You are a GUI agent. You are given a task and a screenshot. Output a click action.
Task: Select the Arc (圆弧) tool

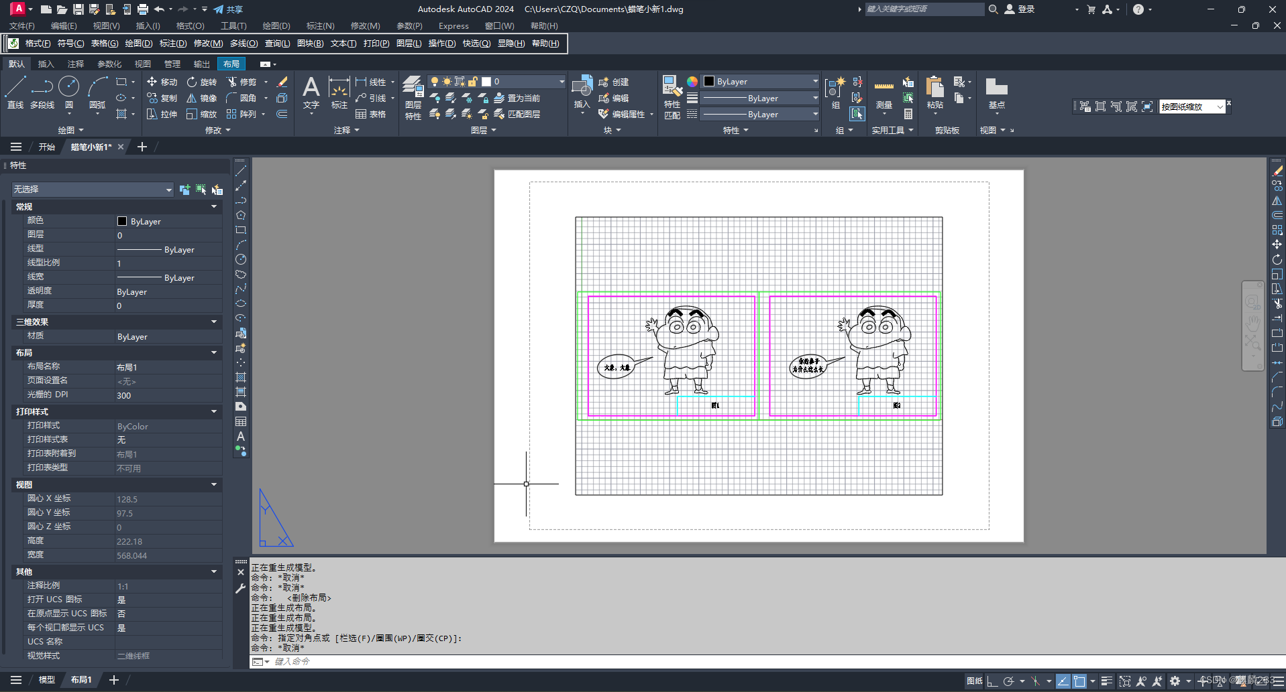(x=97, y=92)
